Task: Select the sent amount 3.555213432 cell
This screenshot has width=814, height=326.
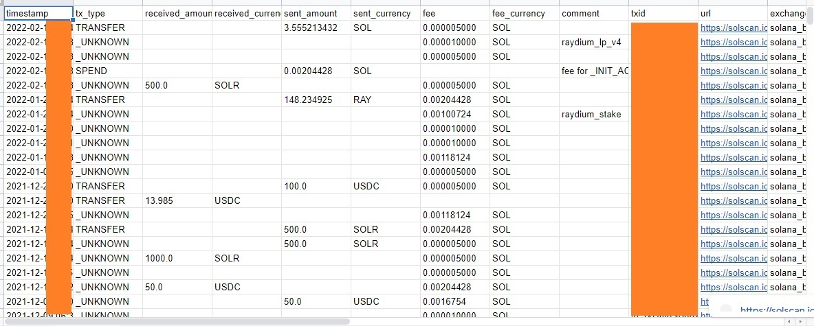Action: 317,28
